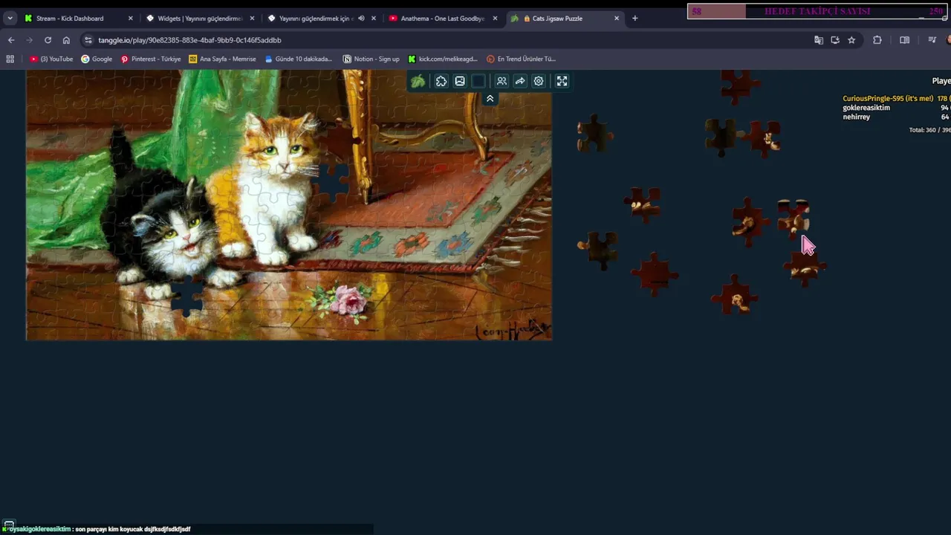951x535 pixels.
Task: Click the install app icon in address bar
Action: click(x=835, y=40)
